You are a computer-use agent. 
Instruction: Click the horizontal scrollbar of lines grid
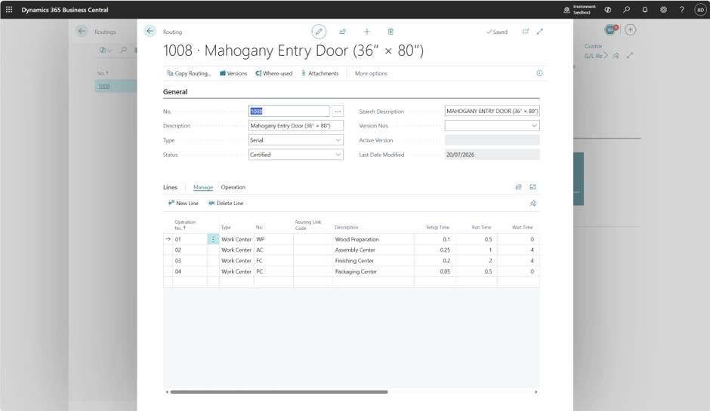coord(279,392)
